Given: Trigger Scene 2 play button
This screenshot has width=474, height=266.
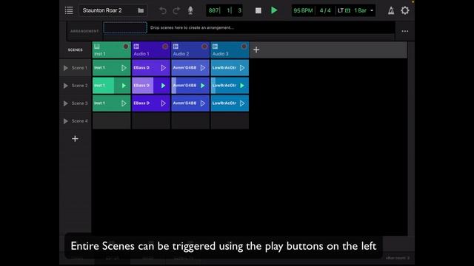Looking at the screenshot, I should click(66, 86).
